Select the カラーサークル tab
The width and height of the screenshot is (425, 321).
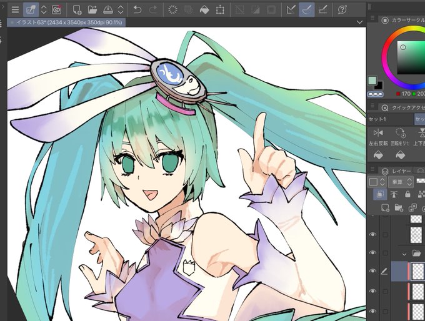coord(403,20)
